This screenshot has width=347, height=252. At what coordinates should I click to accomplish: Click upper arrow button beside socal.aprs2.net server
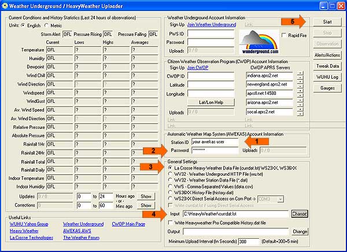(300, 109)
